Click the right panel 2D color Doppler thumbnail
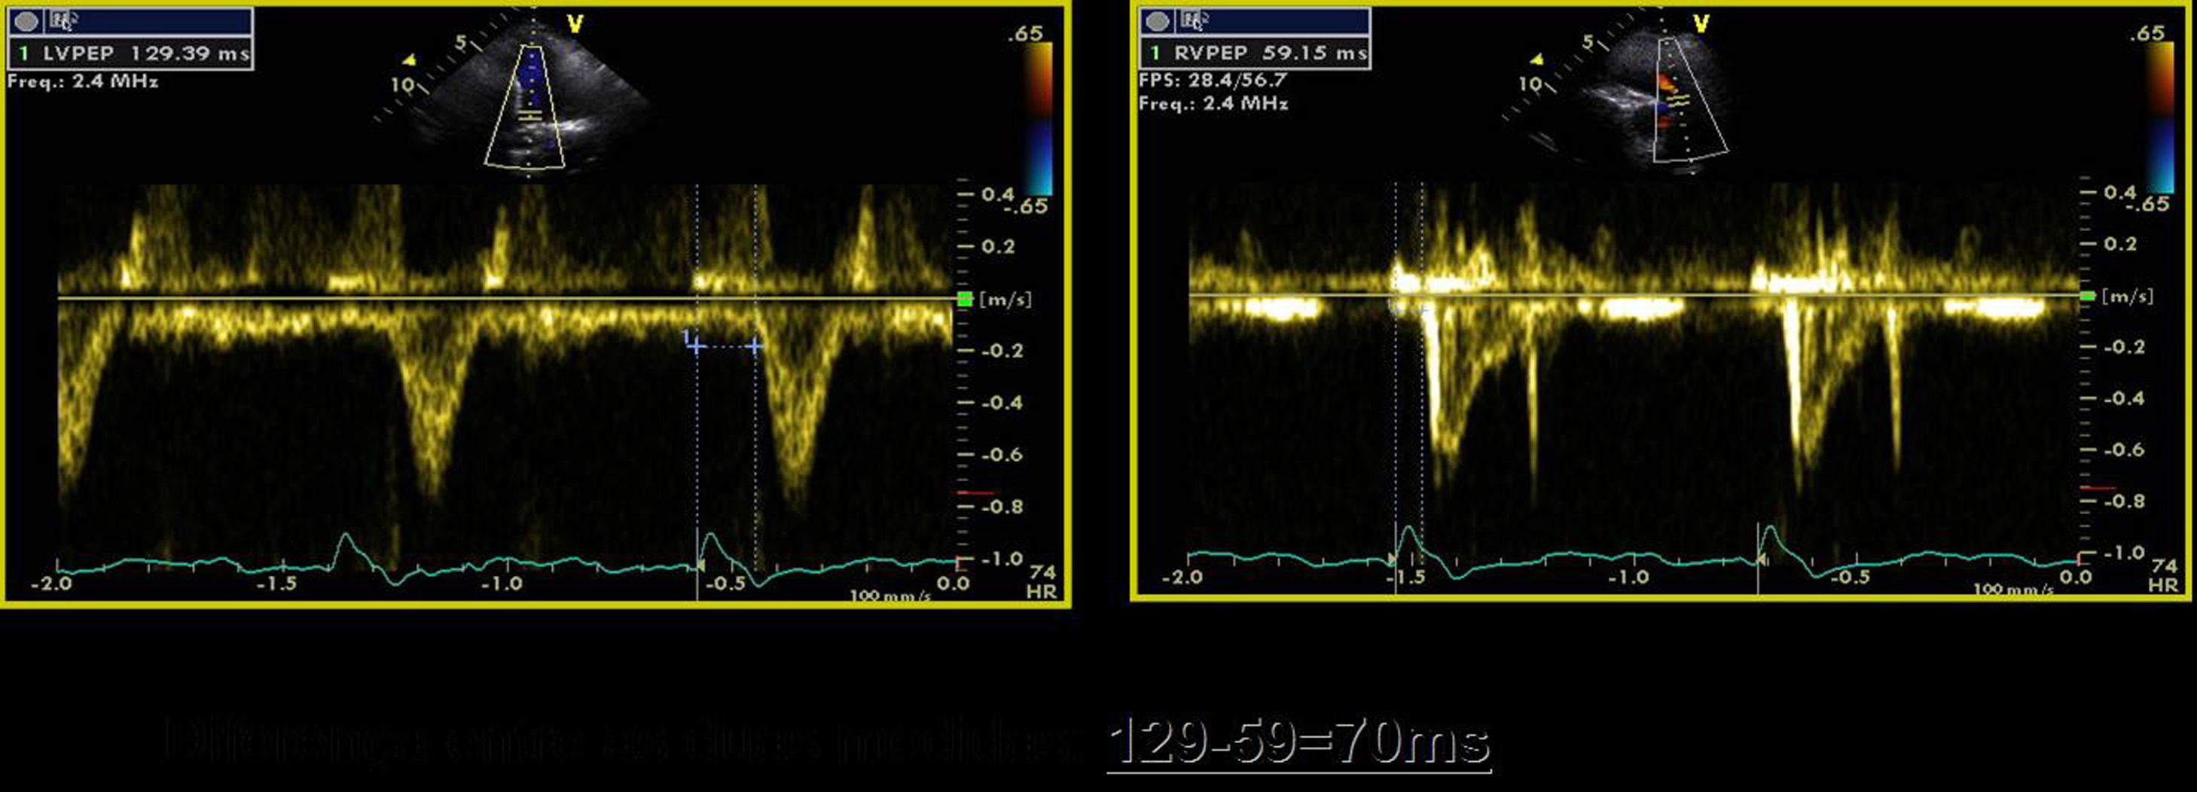 1658,102
